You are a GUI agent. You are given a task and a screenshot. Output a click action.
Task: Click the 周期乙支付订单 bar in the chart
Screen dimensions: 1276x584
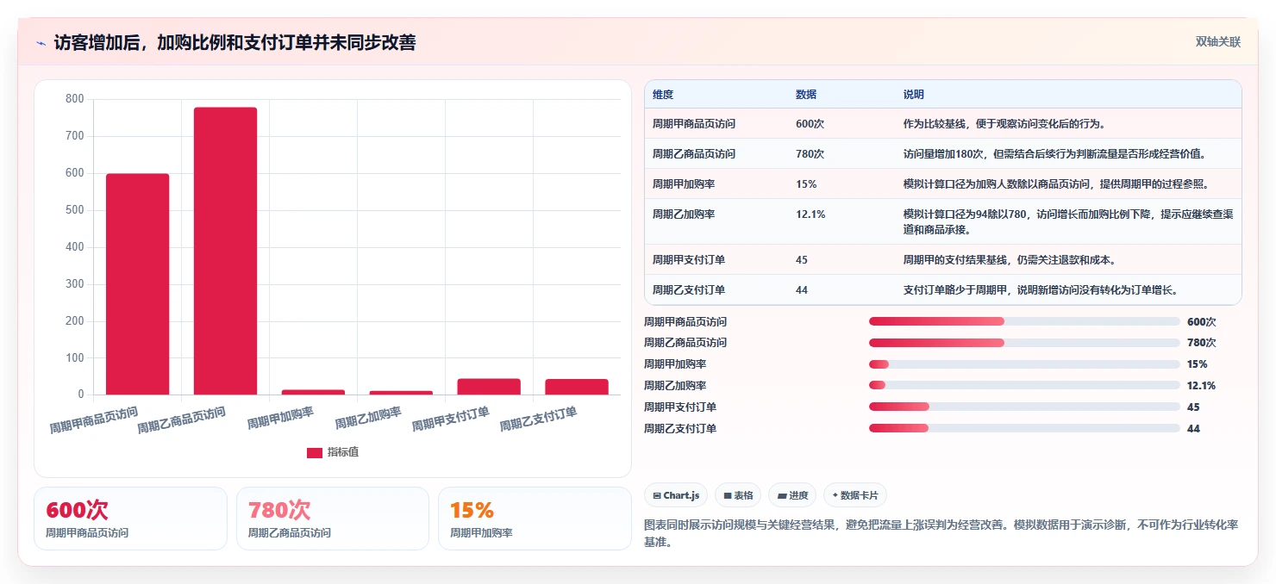(x=577, y=387)
